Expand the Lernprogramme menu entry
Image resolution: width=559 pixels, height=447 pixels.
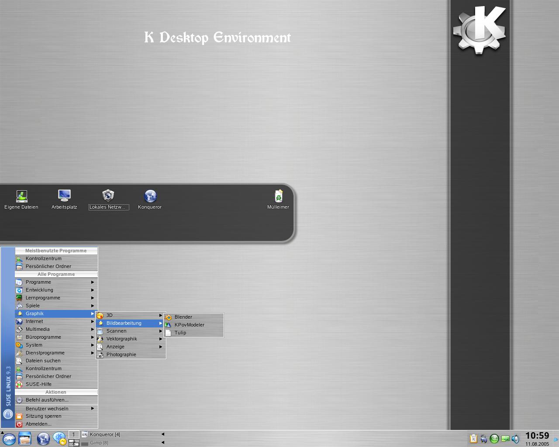click(x=56, y=298)
